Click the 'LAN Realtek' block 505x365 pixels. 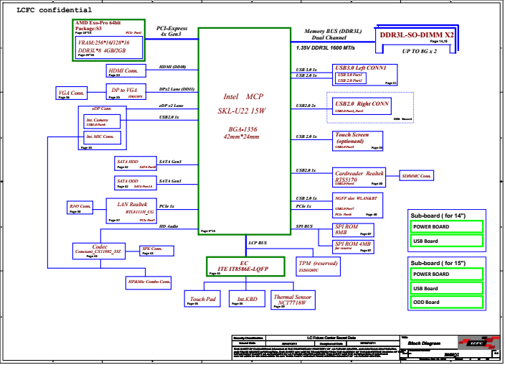point(131,211)
